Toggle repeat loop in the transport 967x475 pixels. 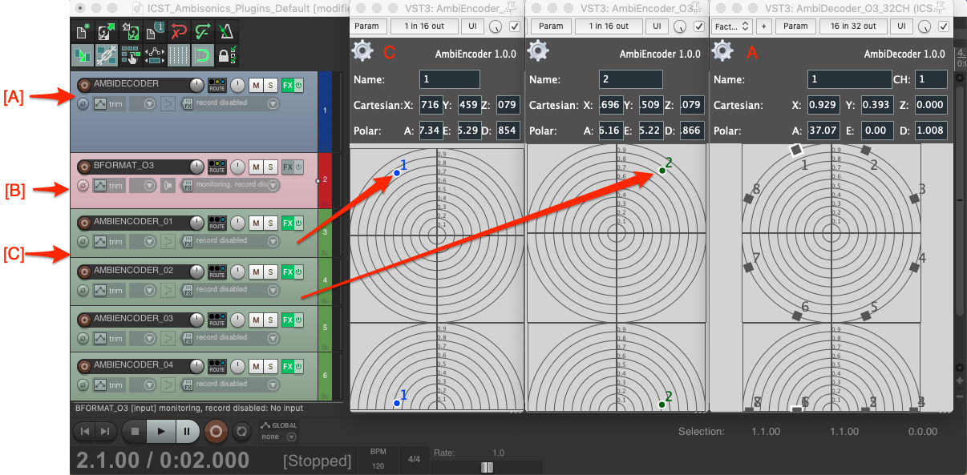pos(240,431)
